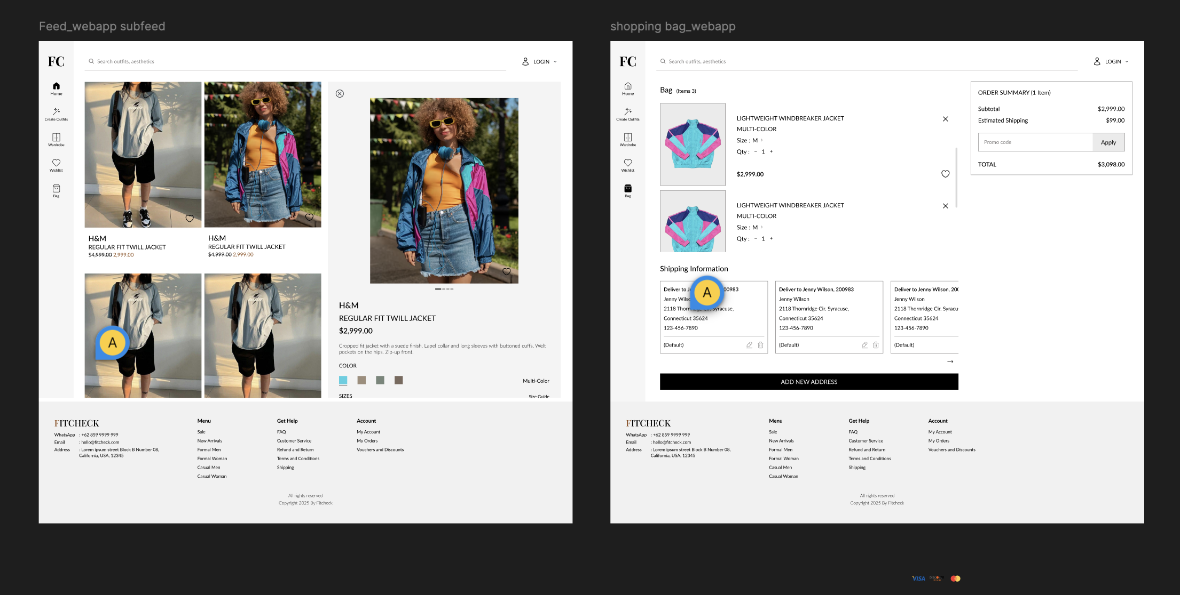Edit the first shipping address card
Image resolution: width=1180 pixels, height=595 pixels.
750,345
